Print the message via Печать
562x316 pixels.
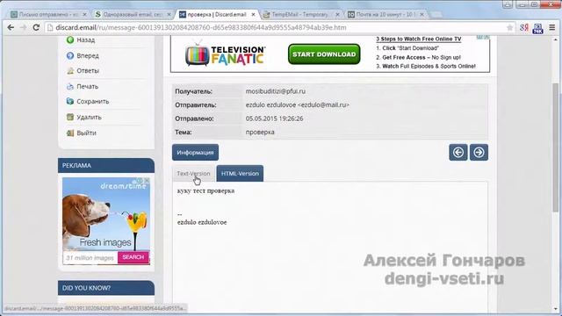pos(87,87)
